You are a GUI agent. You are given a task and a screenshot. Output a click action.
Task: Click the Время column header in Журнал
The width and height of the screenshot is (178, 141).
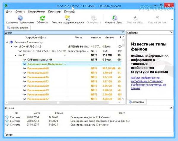point(59,113)
